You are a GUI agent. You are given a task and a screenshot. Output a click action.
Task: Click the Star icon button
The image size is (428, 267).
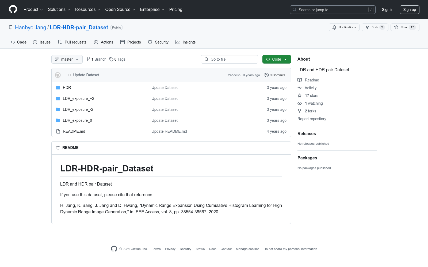point(396,27)
